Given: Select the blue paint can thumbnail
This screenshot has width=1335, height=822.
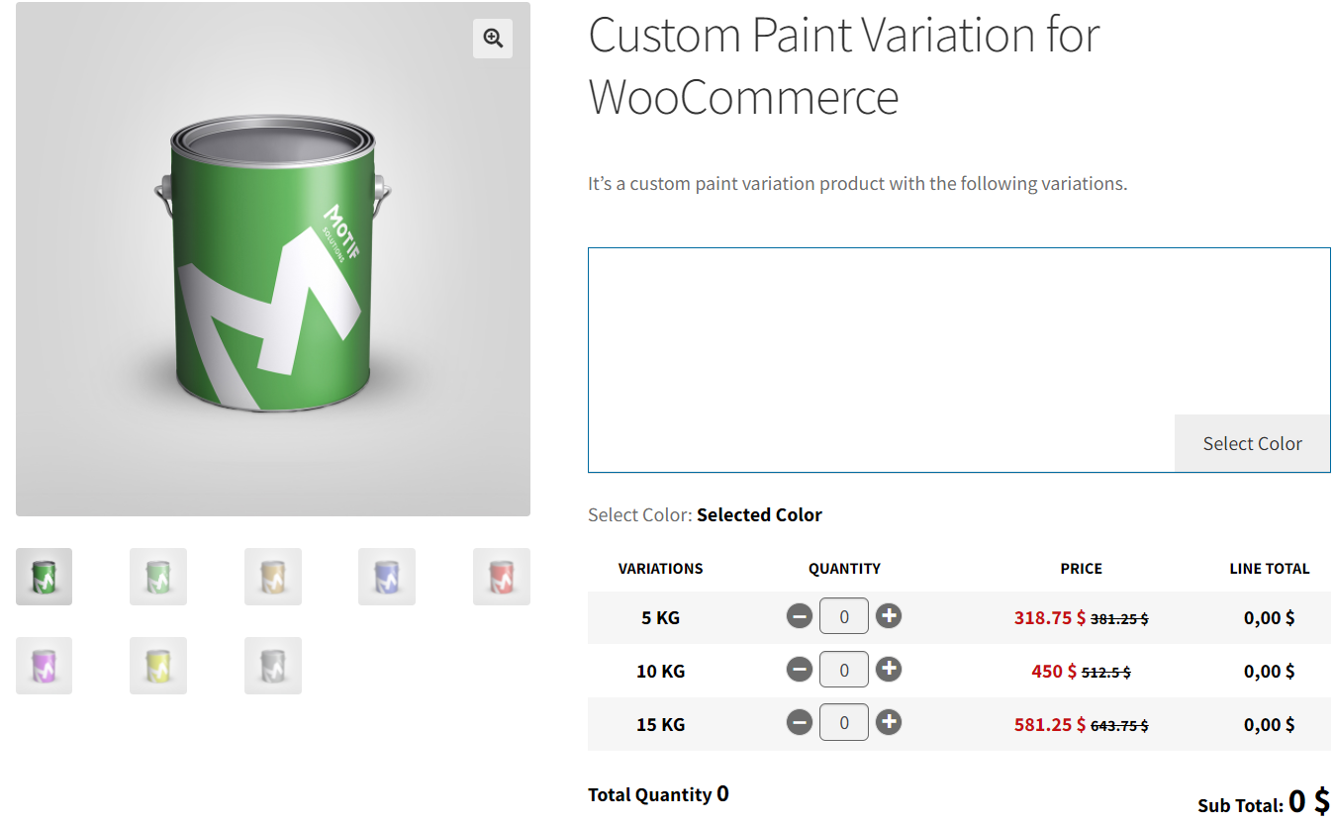Looking at the screenshot, I should tap(387, 577).
